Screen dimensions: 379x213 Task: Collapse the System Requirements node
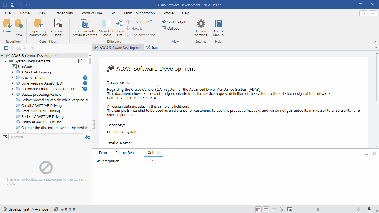coord(6,61)
